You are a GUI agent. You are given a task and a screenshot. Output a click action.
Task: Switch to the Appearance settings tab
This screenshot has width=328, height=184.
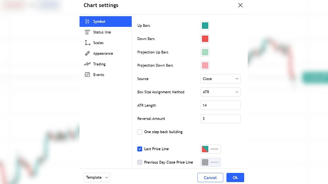tap(103, 54)
